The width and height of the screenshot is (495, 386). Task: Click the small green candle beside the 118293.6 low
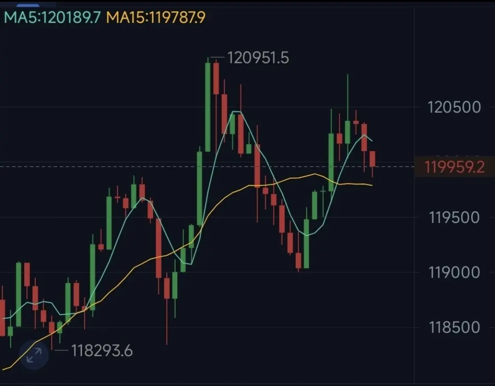pyautogui.click(x=60, y=327)
